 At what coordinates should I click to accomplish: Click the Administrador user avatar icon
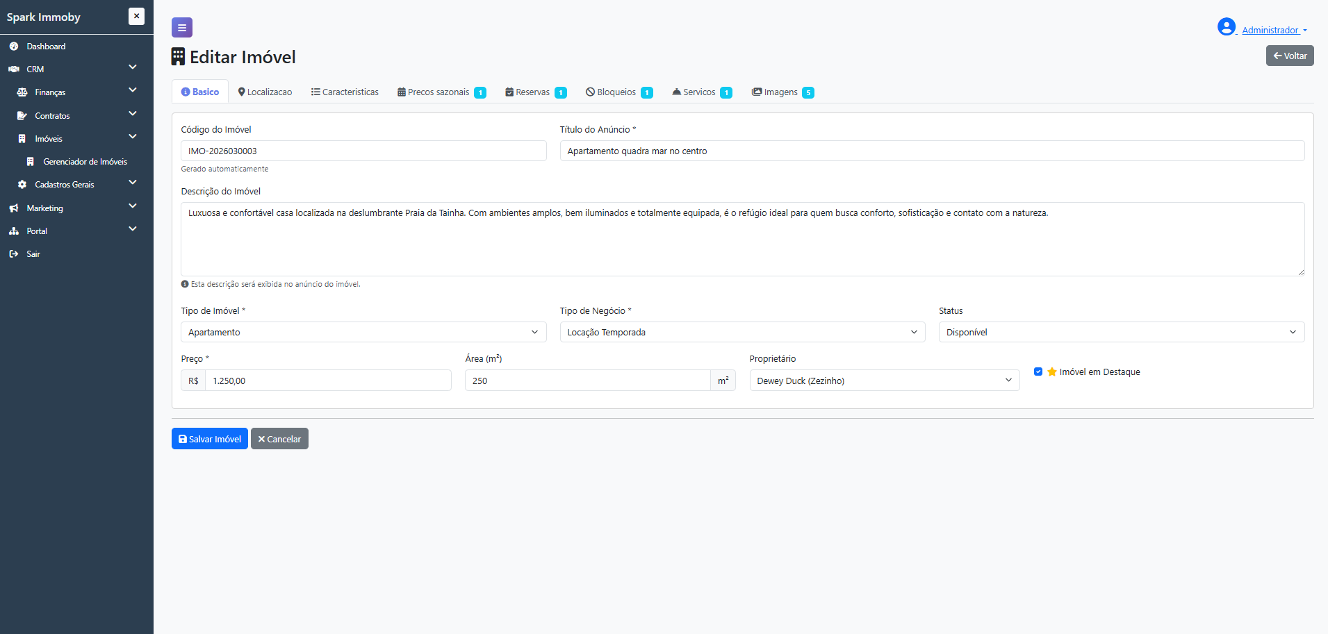point(1227,27)
